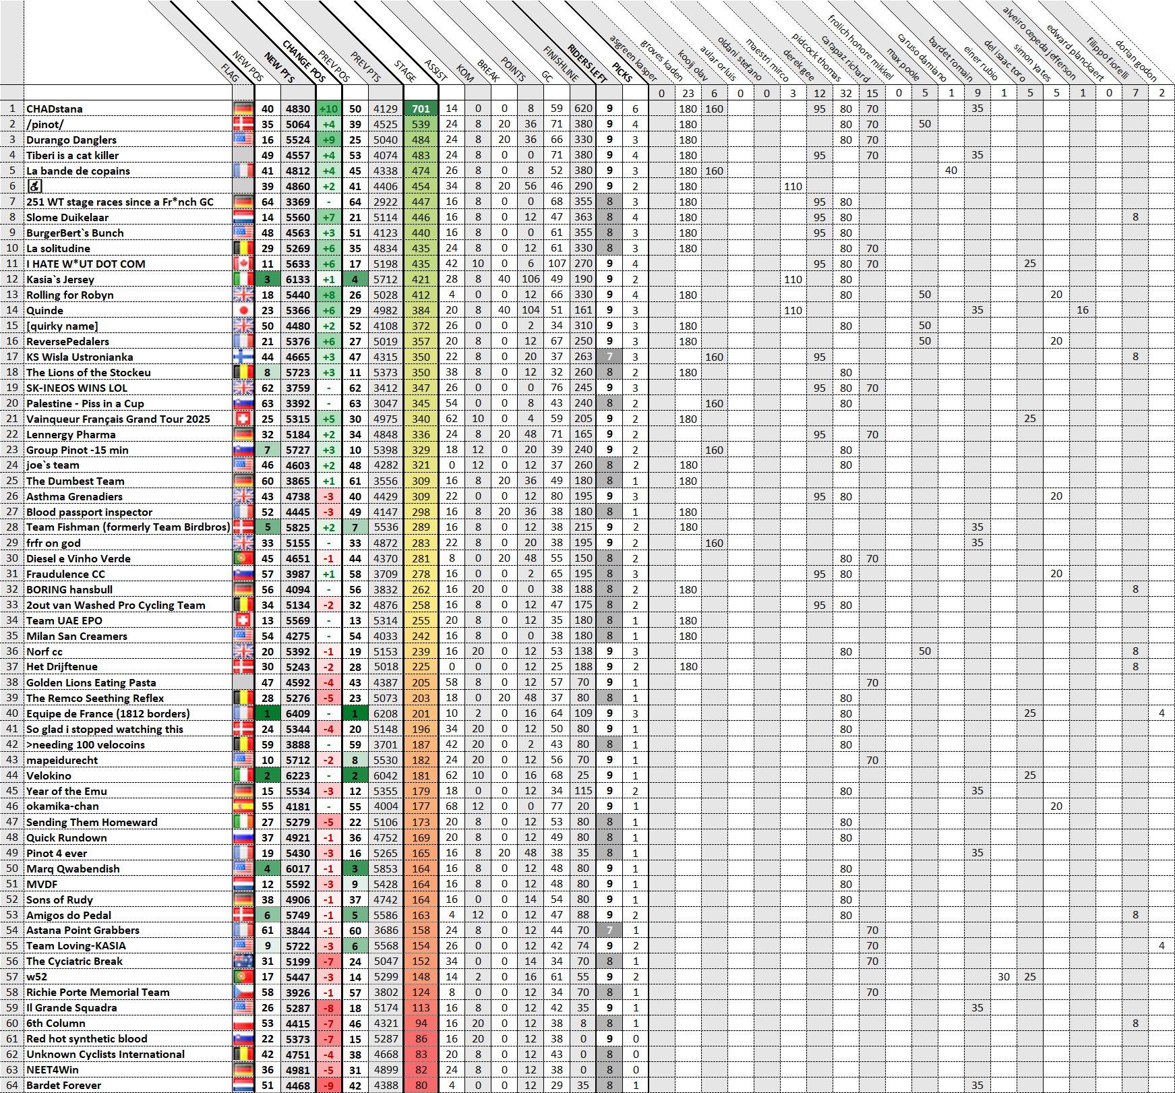Click the Equipe de France (1812 borders) team name
The image size is (1175, 1093).
tap(108, 713)
